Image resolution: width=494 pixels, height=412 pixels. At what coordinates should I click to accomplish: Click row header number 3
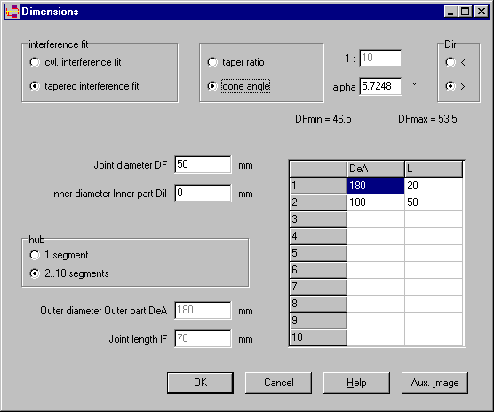coord(318,219)
